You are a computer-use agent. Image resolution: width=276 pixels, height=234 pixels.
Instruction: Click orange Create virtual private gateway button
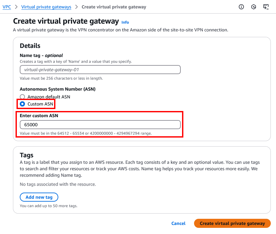coord(232,223)
